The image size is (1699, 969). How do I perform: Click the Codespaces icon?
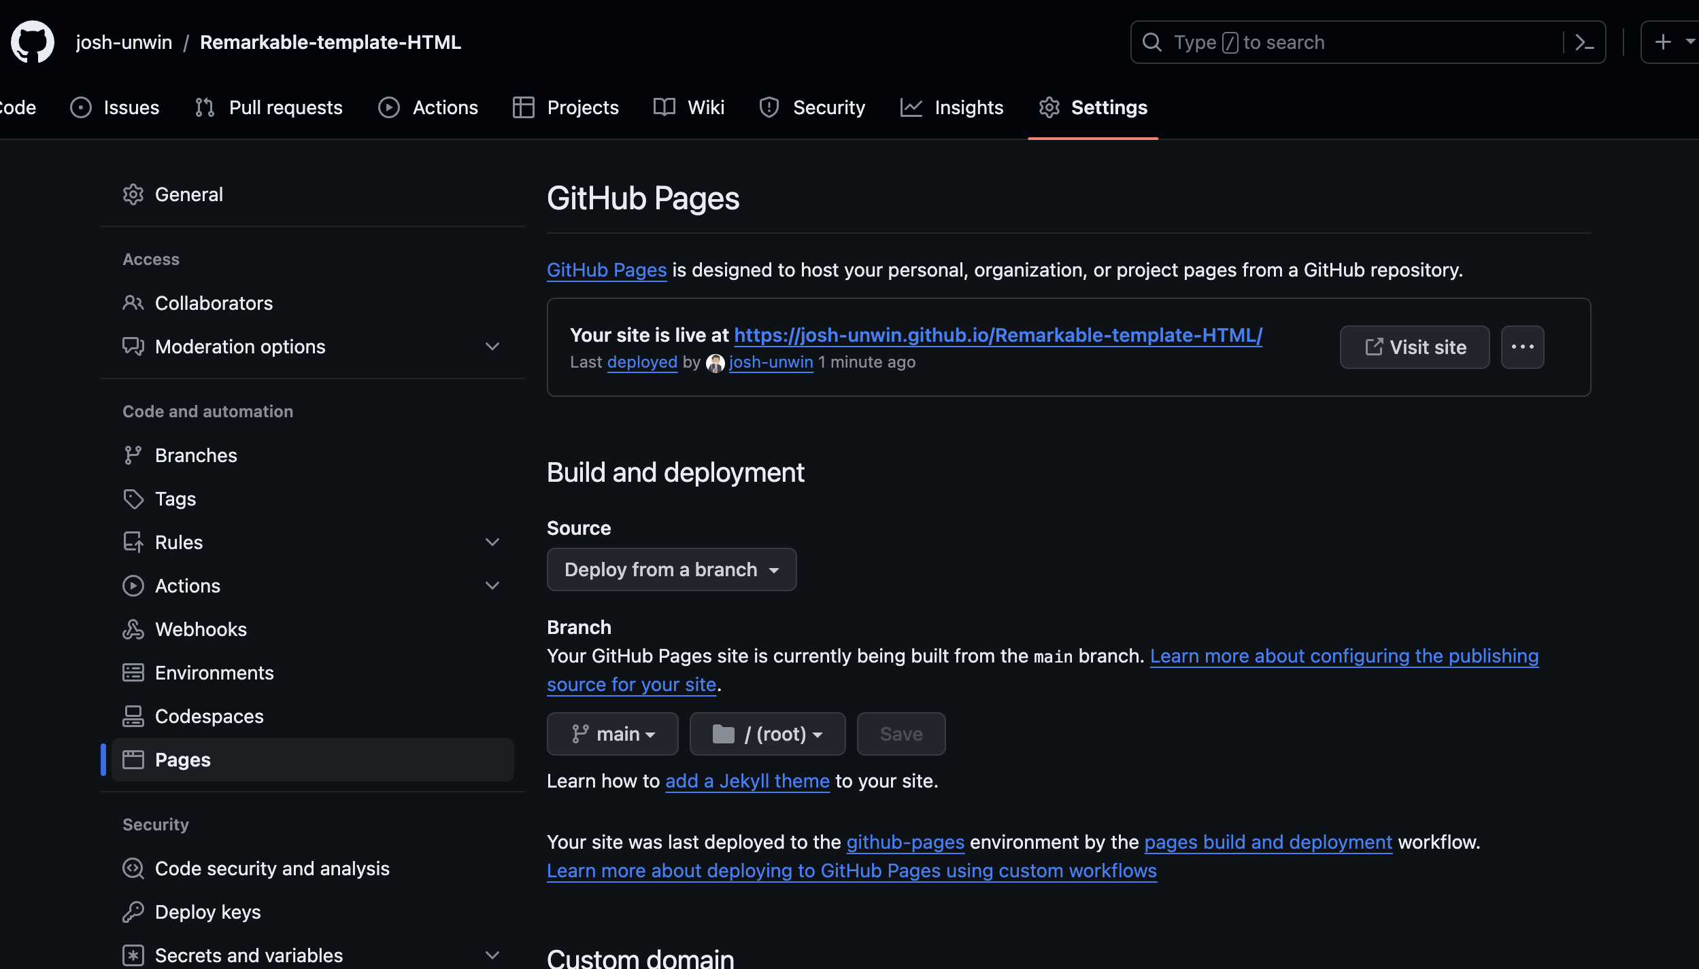pos(133,716)
